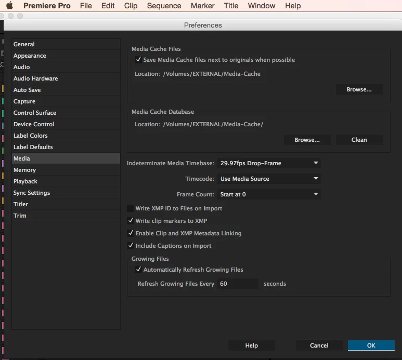This screenshot has width=402, height=360.
Task: Click the Refresh Growing Files seconds field
Action: [238, 284]
